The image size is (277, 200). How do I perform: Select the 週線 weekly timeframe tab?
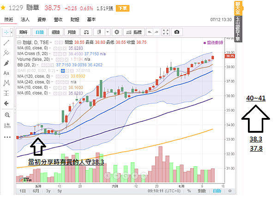click(56, 32)
